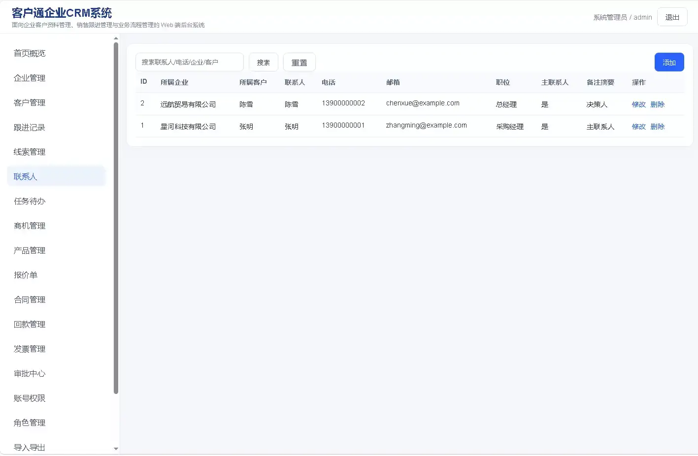The image size is (698, 456).
Task: Open the 首页概览 page
Action: click(30, 53)
